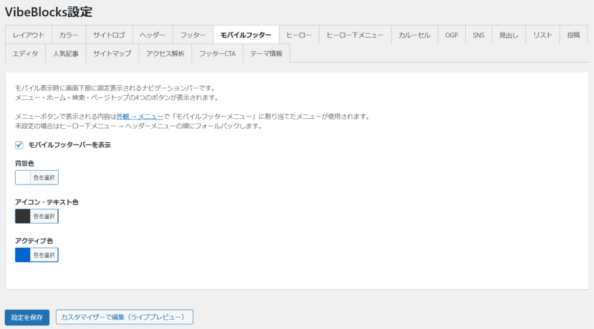The width and height of the screenshot is (594, 329).
Task: Click the アクティブ色 blue swatch
Action: (x=23, y=255)
